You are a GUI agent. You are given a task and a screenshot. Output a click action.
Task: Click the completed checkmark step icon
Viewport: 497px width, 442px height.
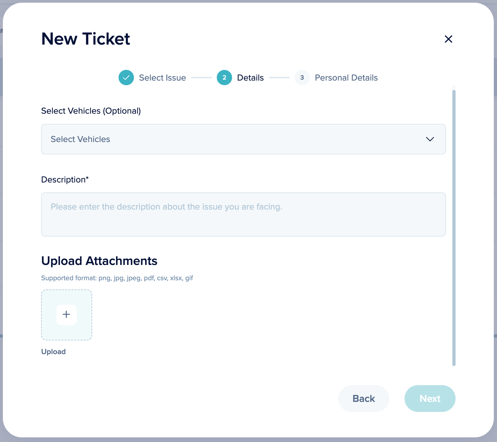point(126,78)
